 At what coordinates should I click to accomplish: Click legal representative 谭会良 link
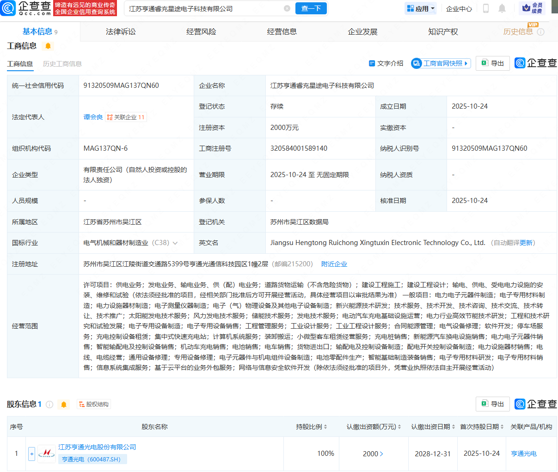[93, 117]
